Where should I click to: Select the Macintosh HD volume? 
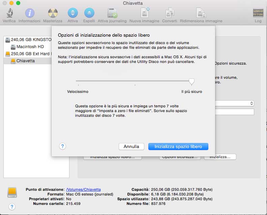[30, 47]
